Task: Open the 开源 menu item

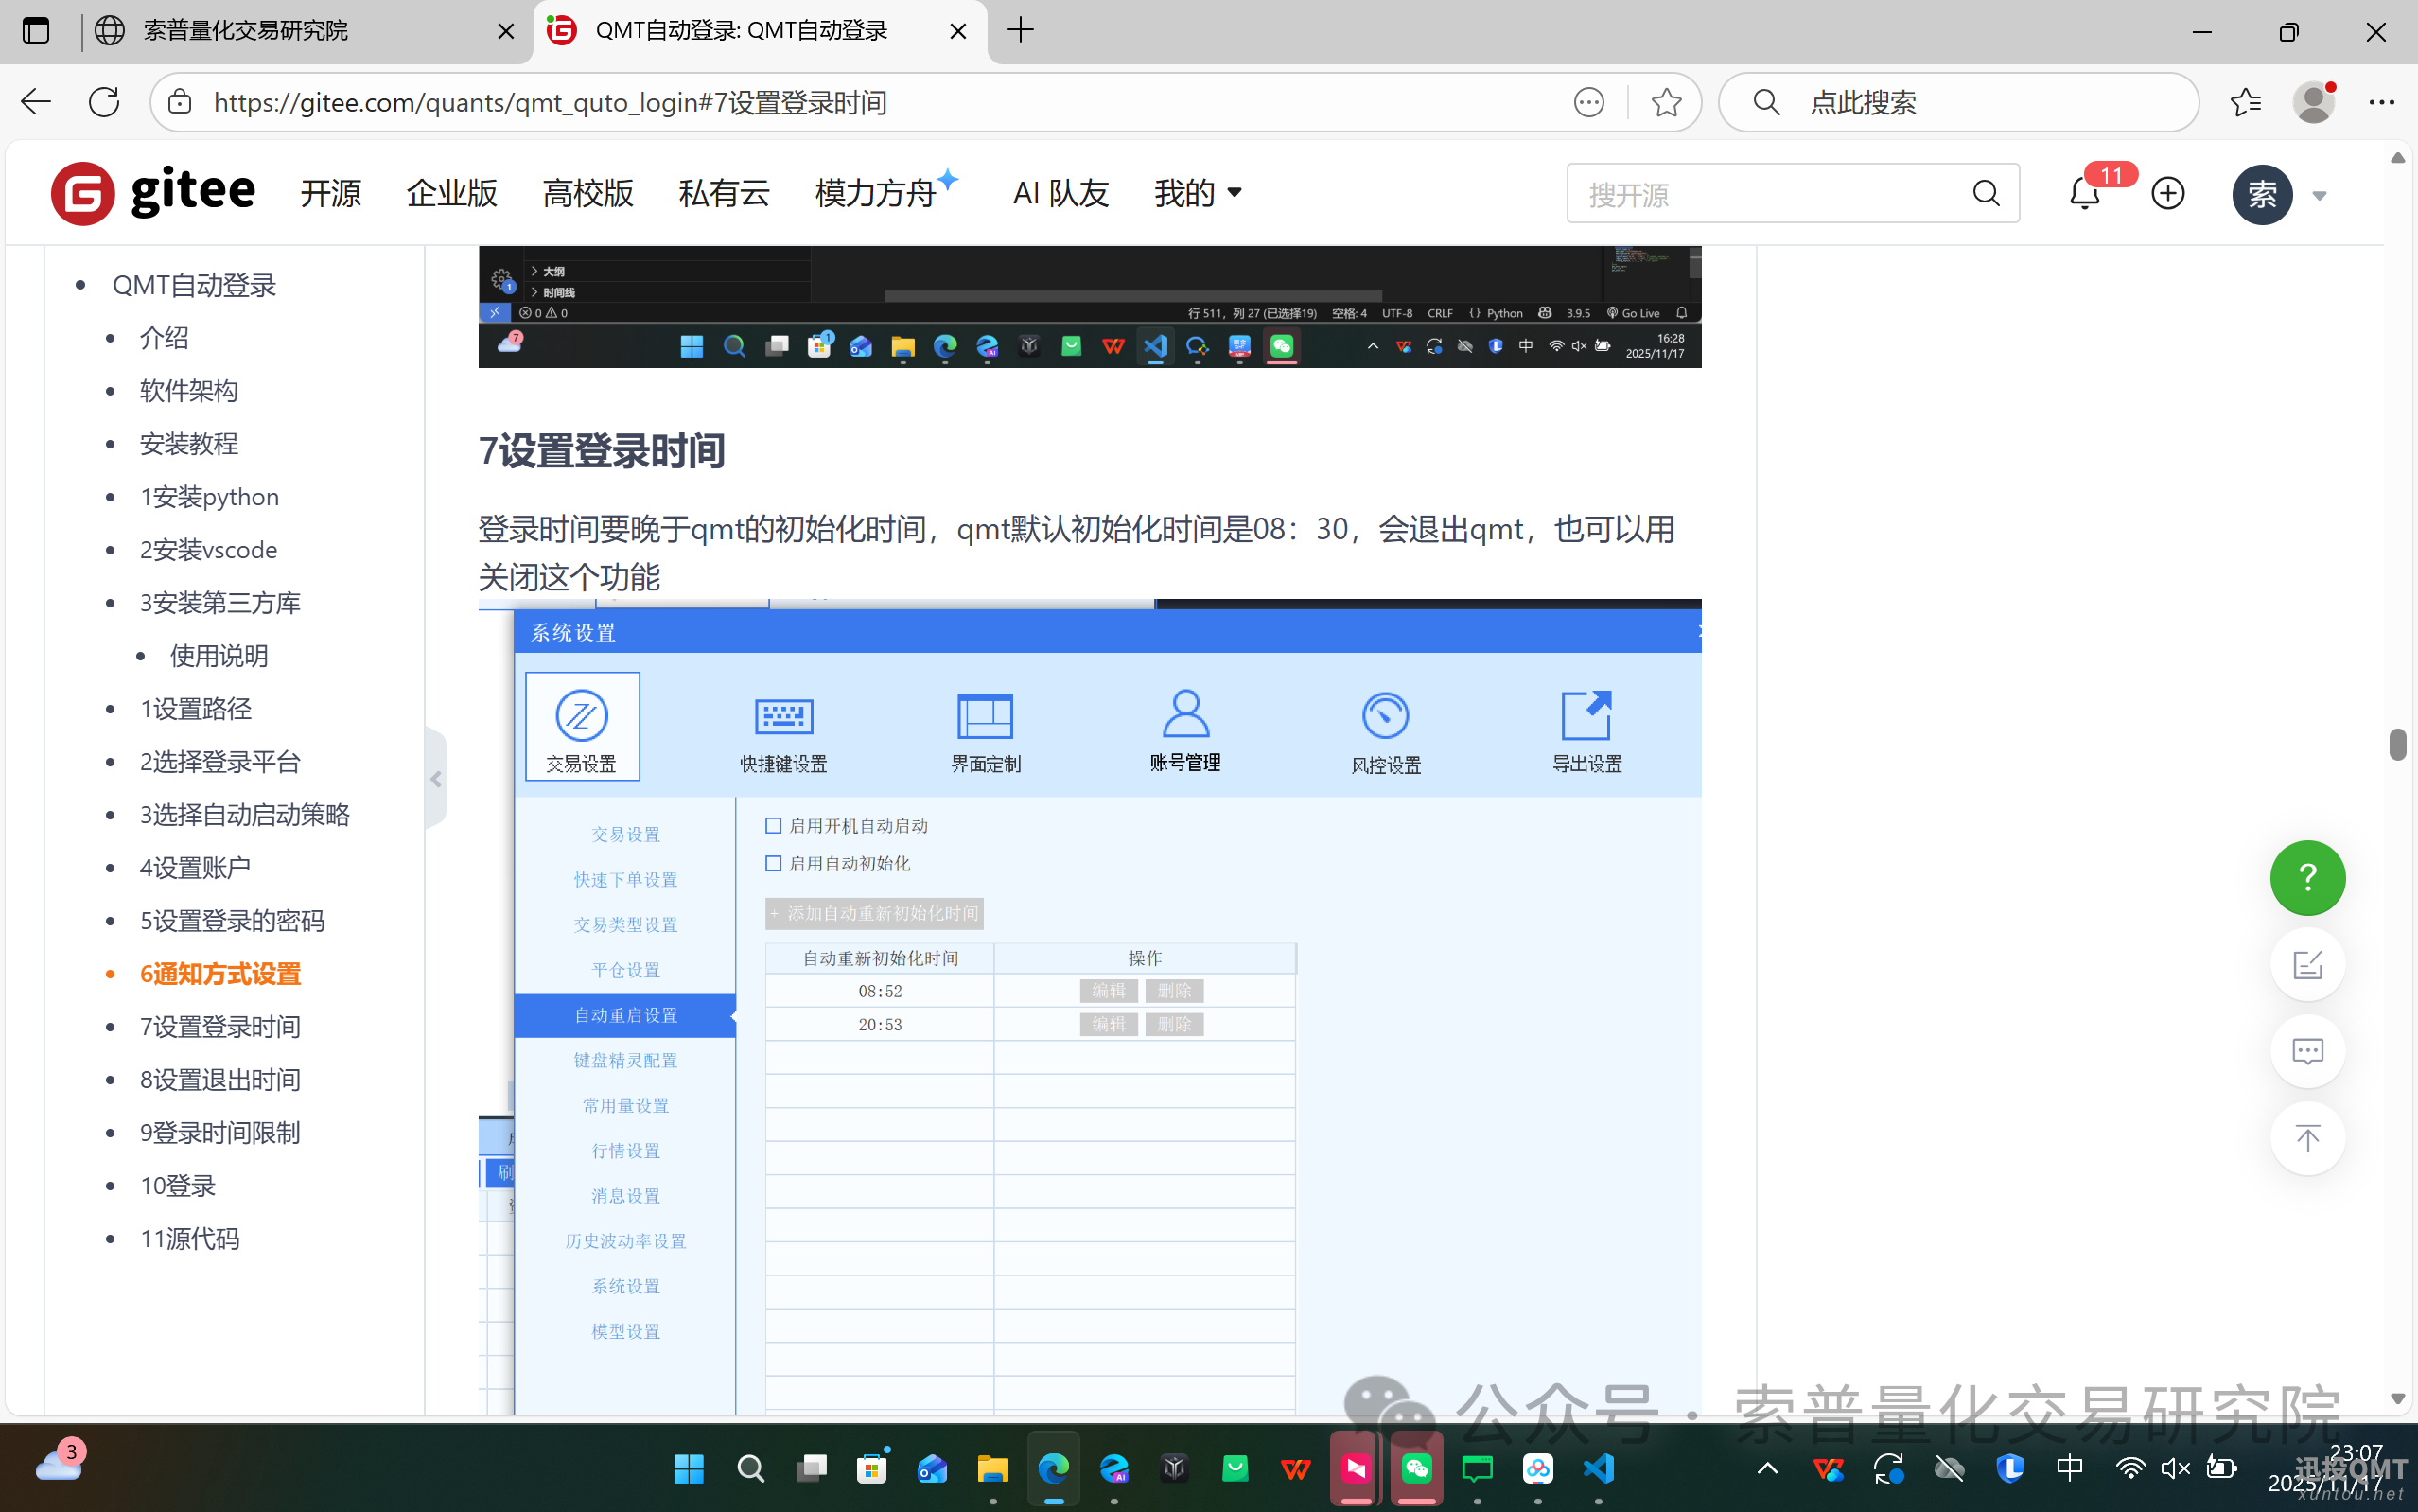Action: (330, 193)
